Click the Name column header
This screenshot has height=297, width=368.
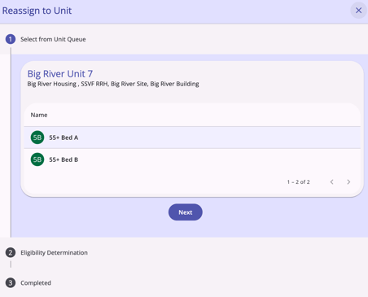point(39,115)
